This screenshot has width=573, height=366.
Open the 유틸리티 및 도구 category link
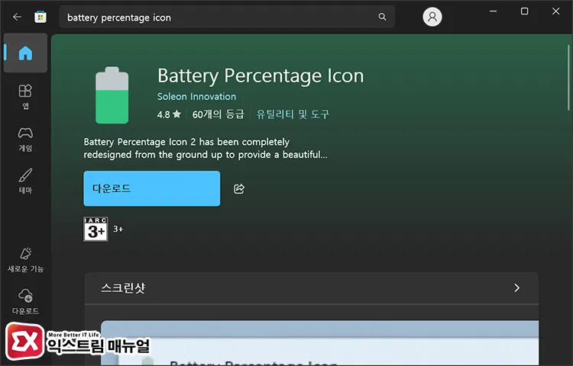pyautogui.click(x=293, y=114)
